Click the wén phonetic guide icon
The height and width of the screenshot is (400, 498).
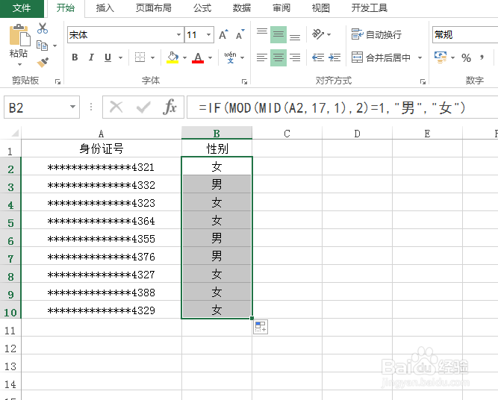tap(230, 57)
